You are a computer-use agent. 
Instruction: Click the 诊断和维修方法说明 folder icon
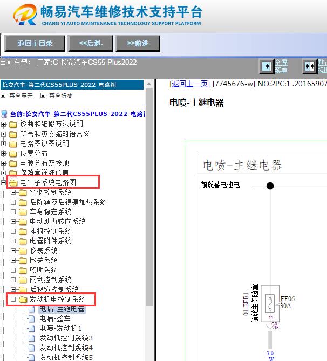[x=13, y=125]
